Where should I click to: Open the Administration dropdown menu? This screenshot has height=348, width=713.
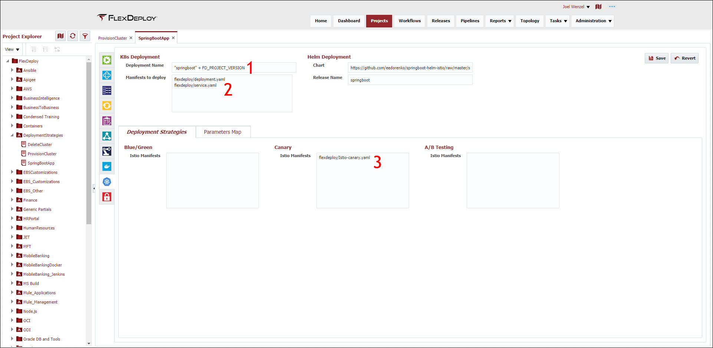pos(593,21)
